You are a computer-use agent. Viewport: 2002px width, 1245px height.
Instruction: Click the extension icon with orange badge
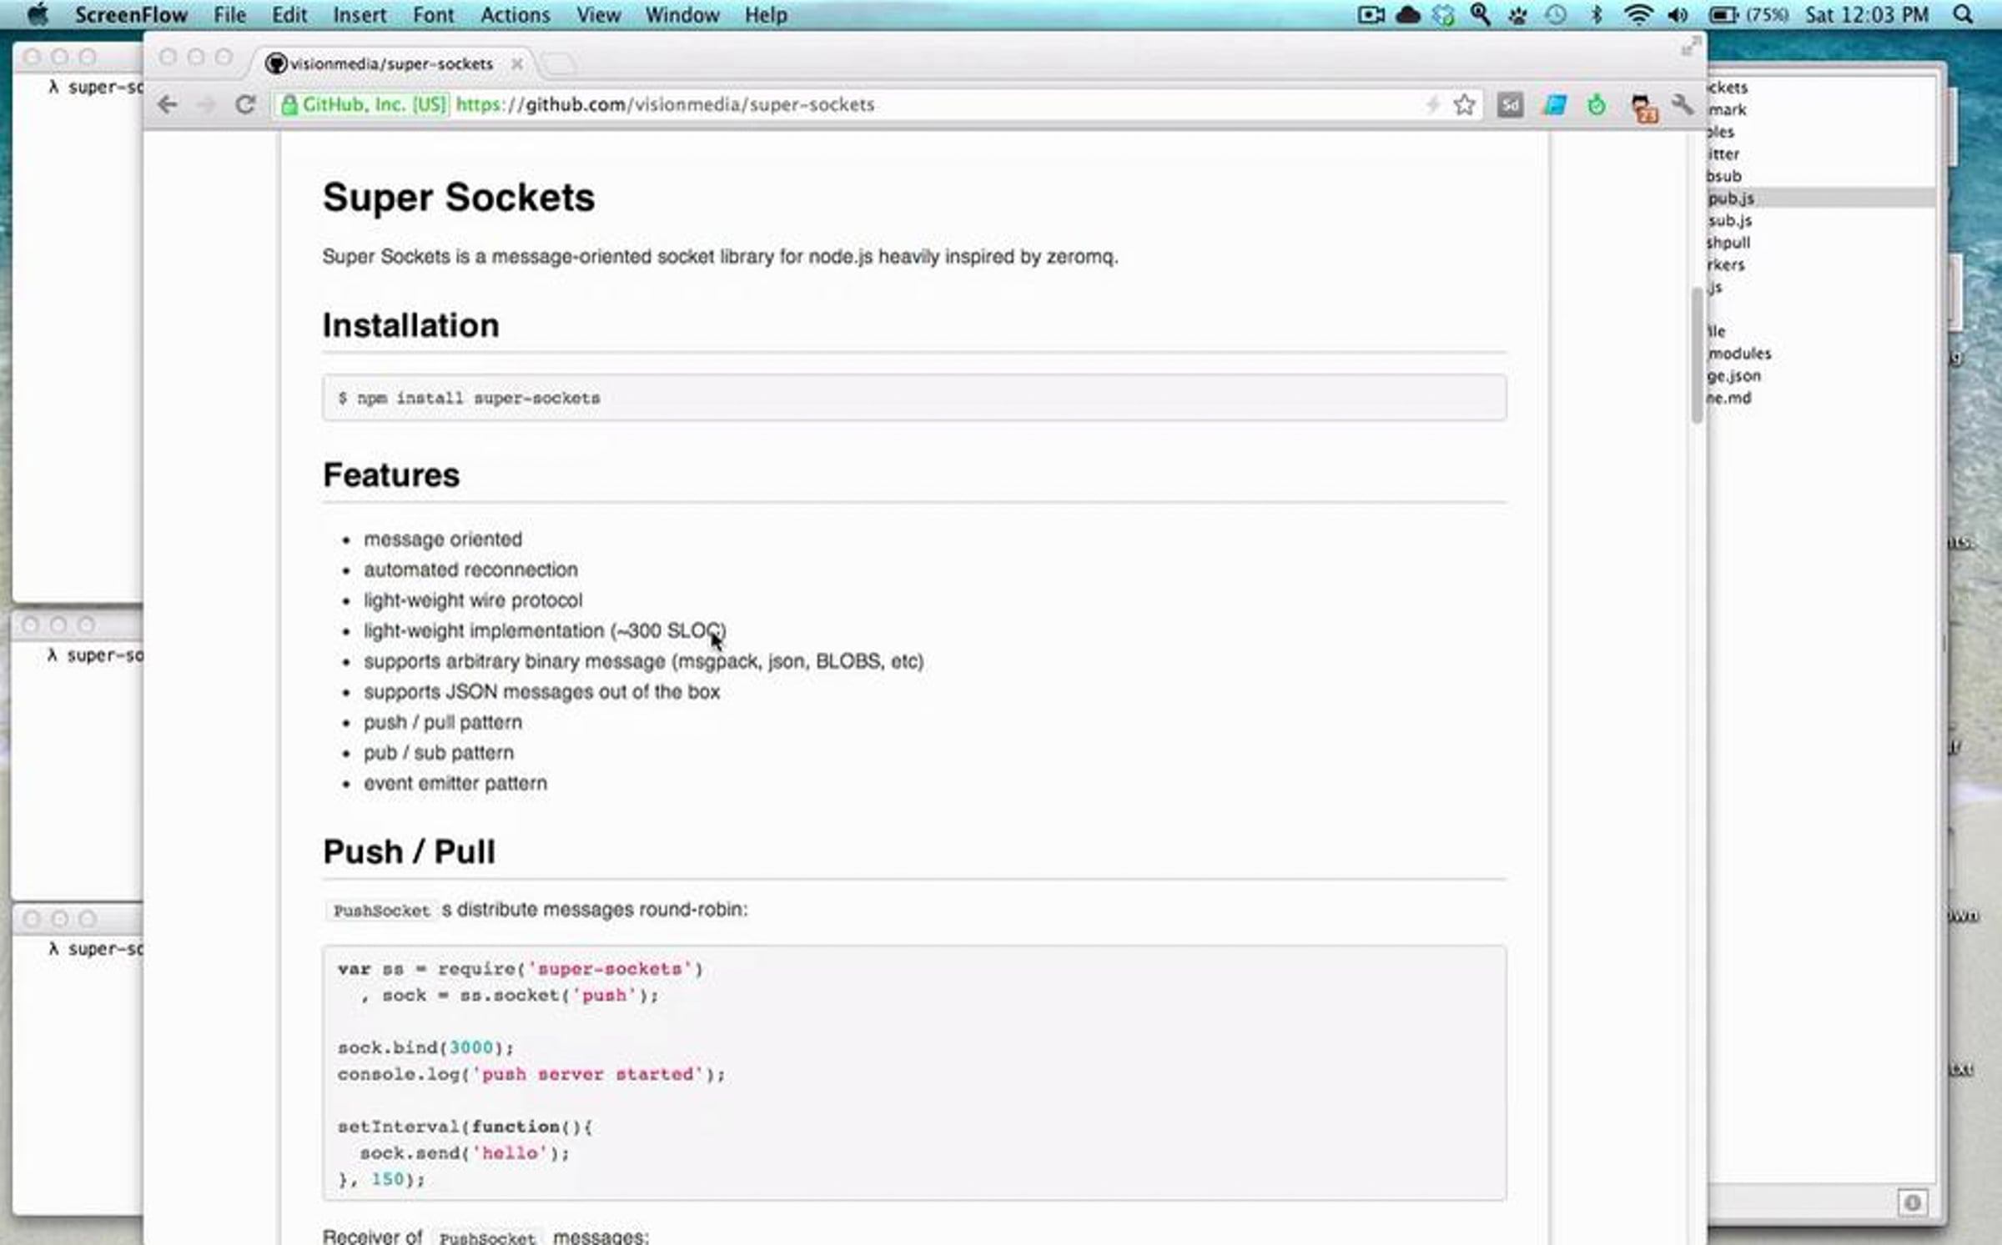(x=1643, y=108)
